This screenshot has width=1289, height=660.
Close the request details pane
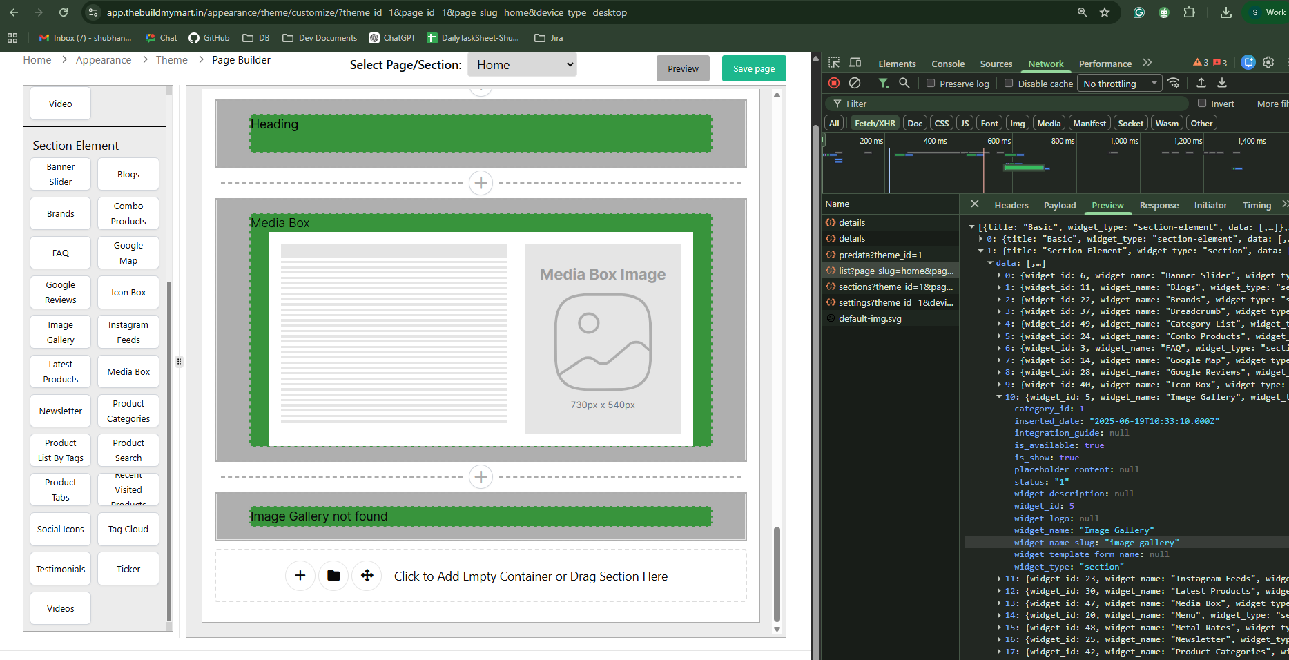pyautogui.click(x=975, y=204)
